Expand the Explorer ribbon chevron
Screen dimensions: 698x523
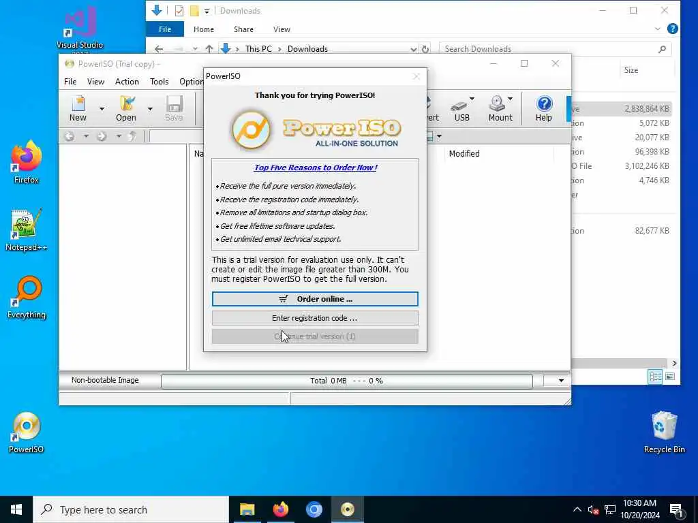[658, 29]
